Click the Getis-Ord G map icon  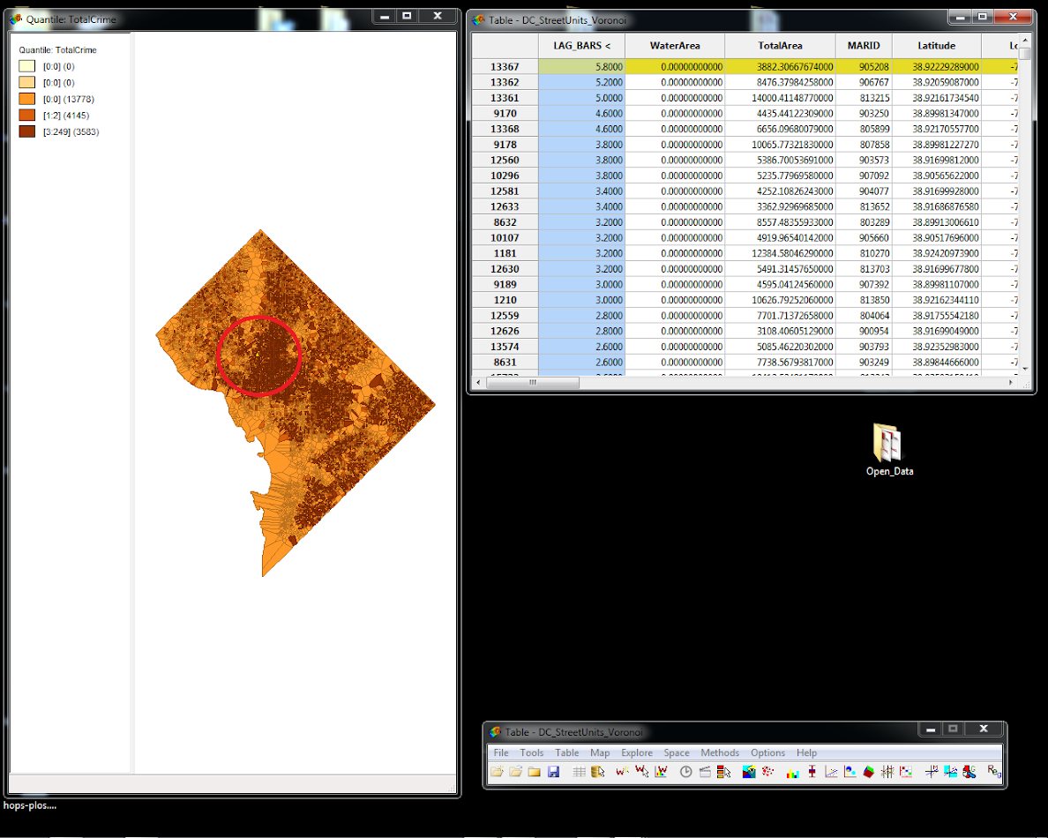[969, 772]
